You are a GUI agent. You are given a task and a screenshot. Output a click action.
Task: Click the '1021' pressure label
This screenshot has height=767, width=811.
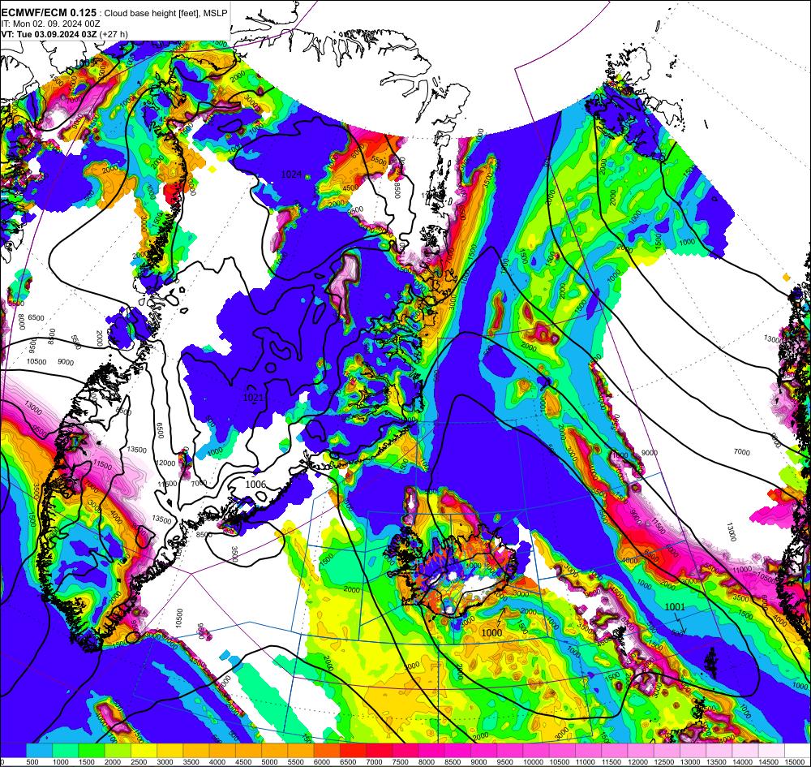pos(253,398)
